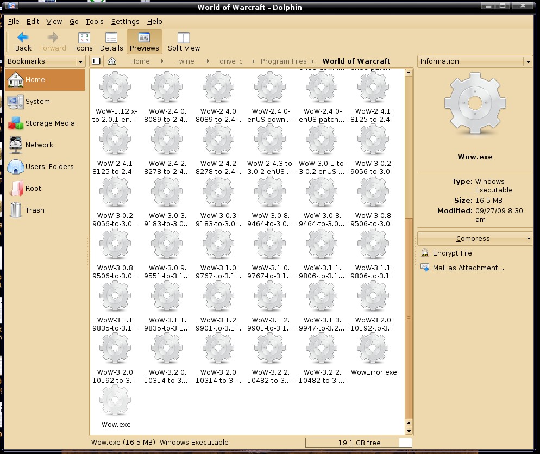This screenshot has height=454, width=540.
Task: Toggle the Previews button off
Action: click(x=145, y=42)
